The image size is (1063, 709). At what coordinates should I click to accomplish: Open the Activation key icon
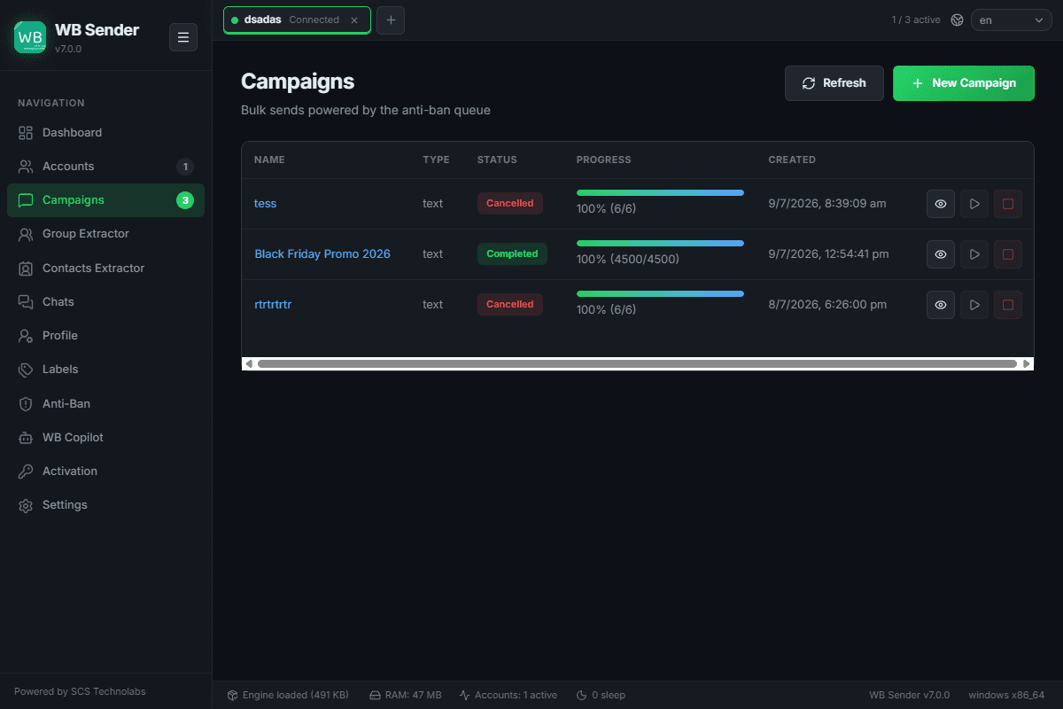click(x=26, y=471)
